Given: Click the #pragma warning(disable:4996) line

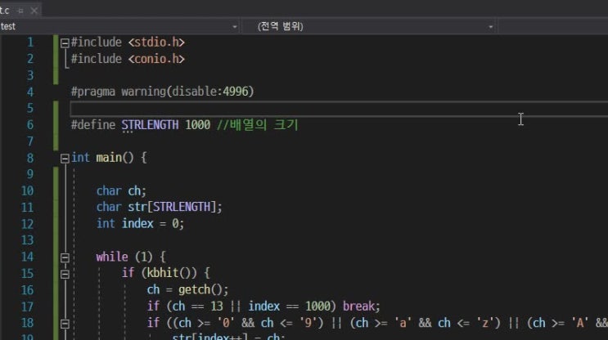Looking at the screenshot, I should pos(163,92).
